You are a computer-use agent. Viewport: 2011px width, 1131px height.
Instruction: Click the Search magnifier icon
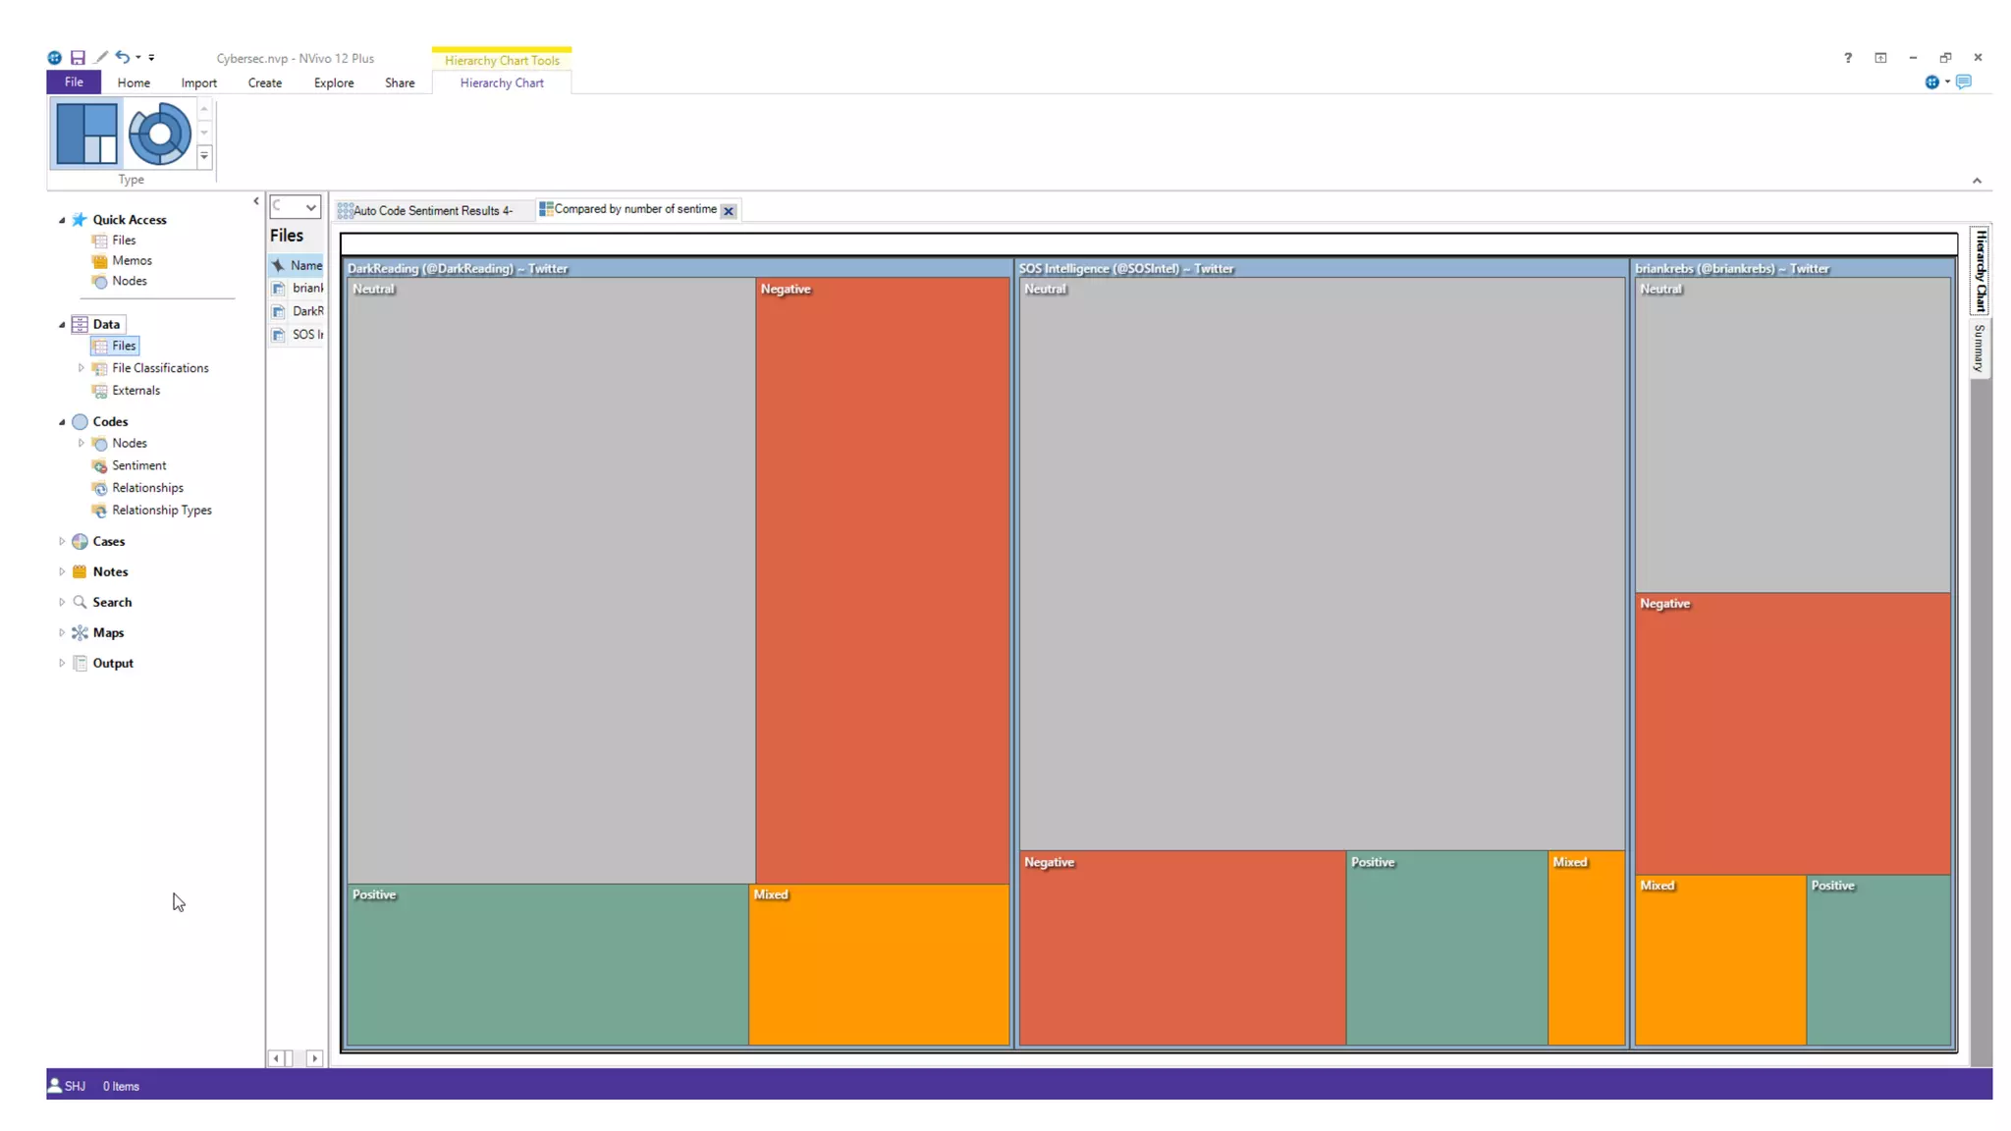coord(80,602)
